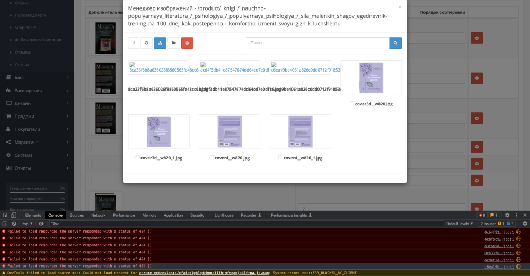Click the refresh icon in image manager
The height and width of the screenshot is (276, 530).
click(147, 43)
